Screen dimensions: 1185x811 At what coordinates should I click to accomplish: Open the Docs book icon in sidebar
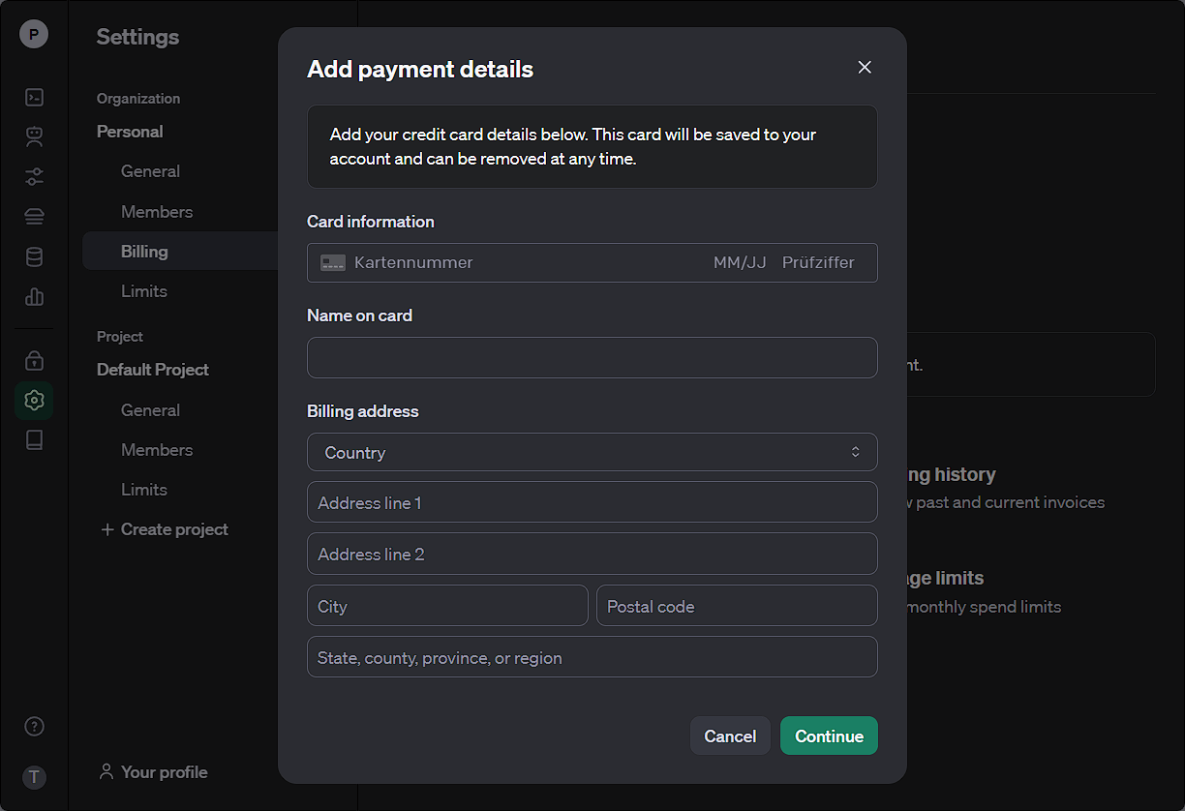(34, 440)
